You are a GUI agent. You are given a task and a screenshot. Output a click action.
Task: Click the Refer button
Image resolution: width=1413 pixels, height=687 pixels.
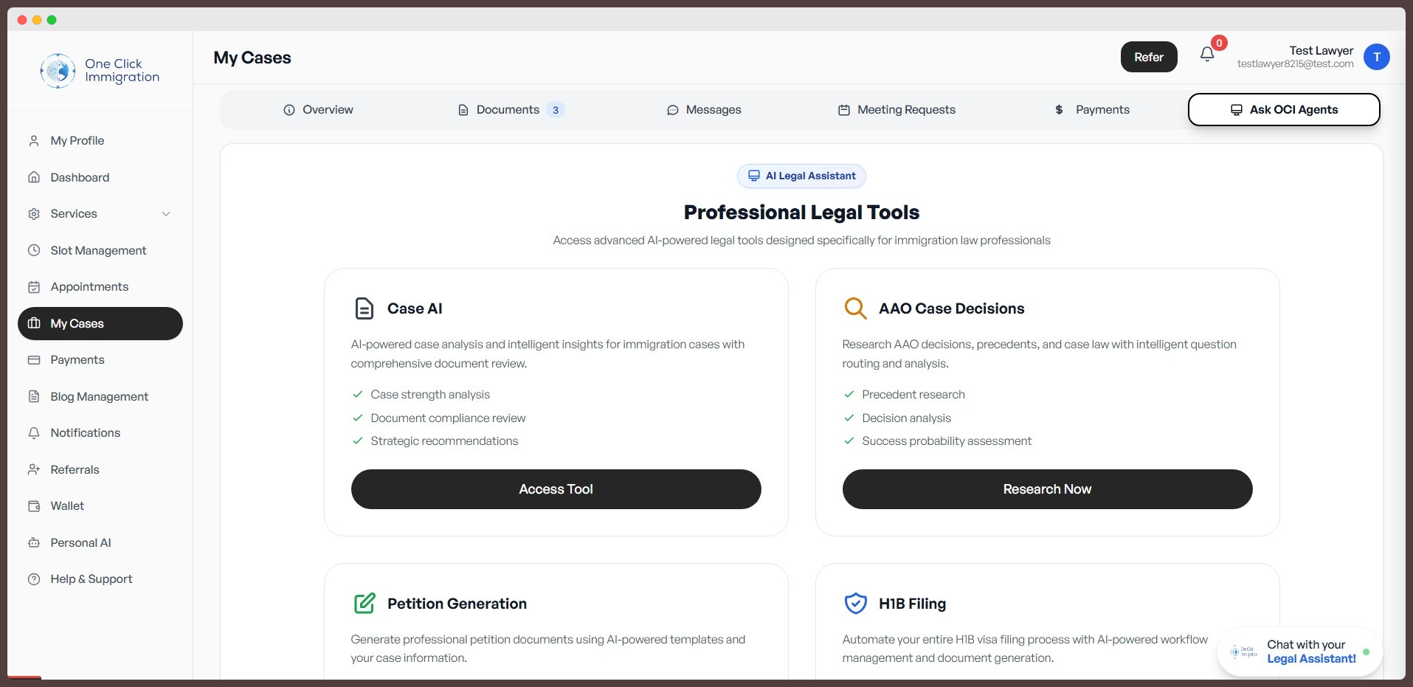tap(1148, 56)
